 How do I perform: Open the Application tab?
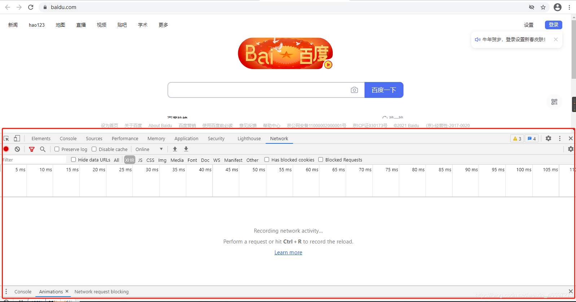tap(187, 138)
